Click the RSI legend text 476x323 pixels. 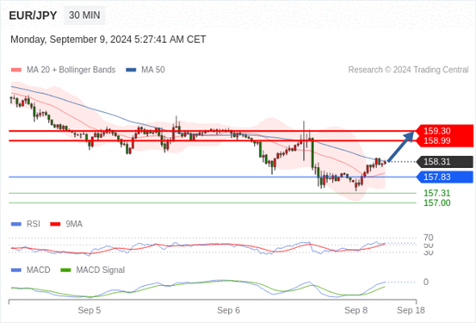pyautogui.click(x=34, y=224)
